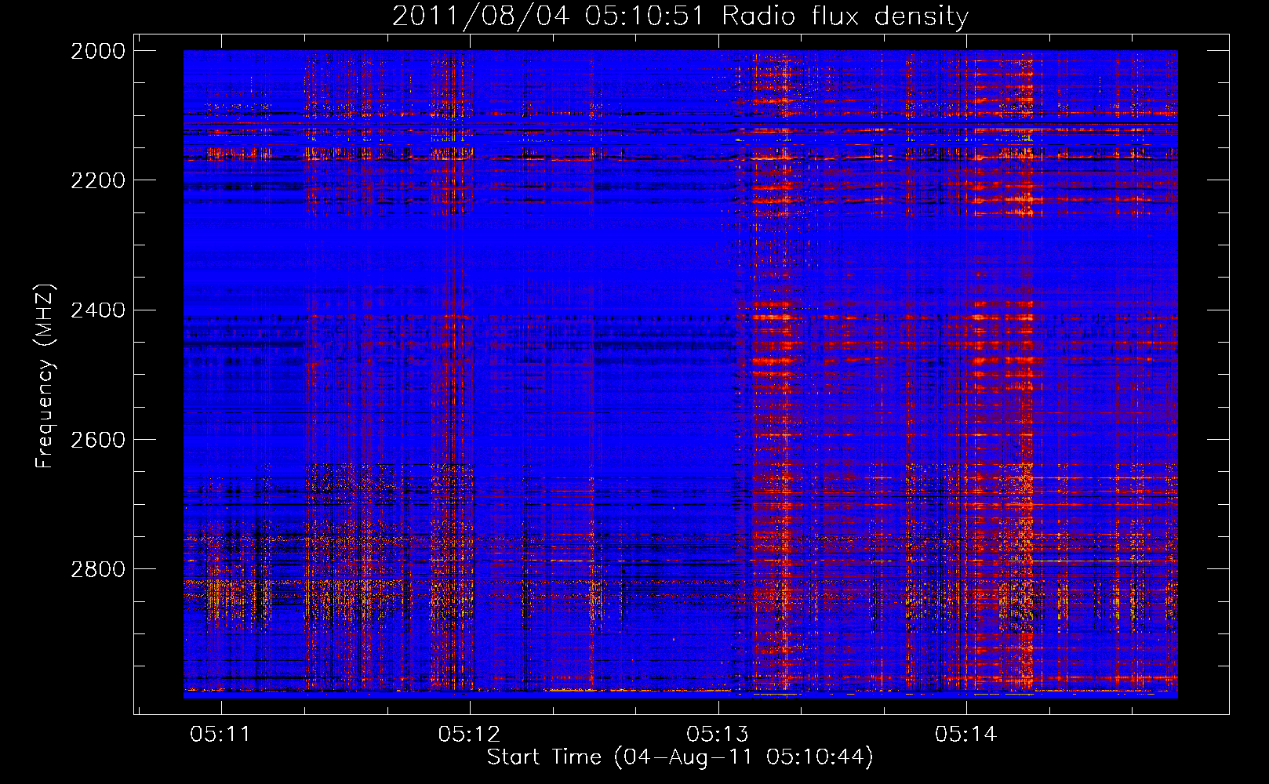Click the 2200 frequency tick label

coord(98,180)
